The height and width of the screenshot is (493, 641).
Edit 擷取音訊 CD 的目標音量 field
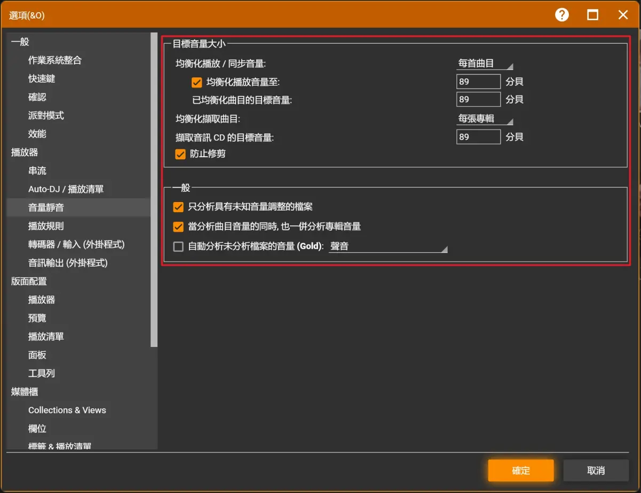click(478, 137)
